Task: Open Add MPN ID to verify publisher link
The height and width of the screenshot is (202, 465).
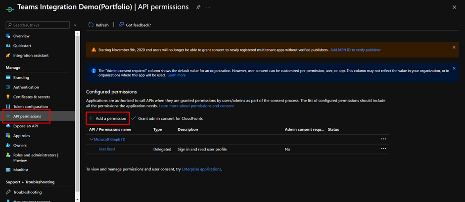Action: tap(355, 50)
